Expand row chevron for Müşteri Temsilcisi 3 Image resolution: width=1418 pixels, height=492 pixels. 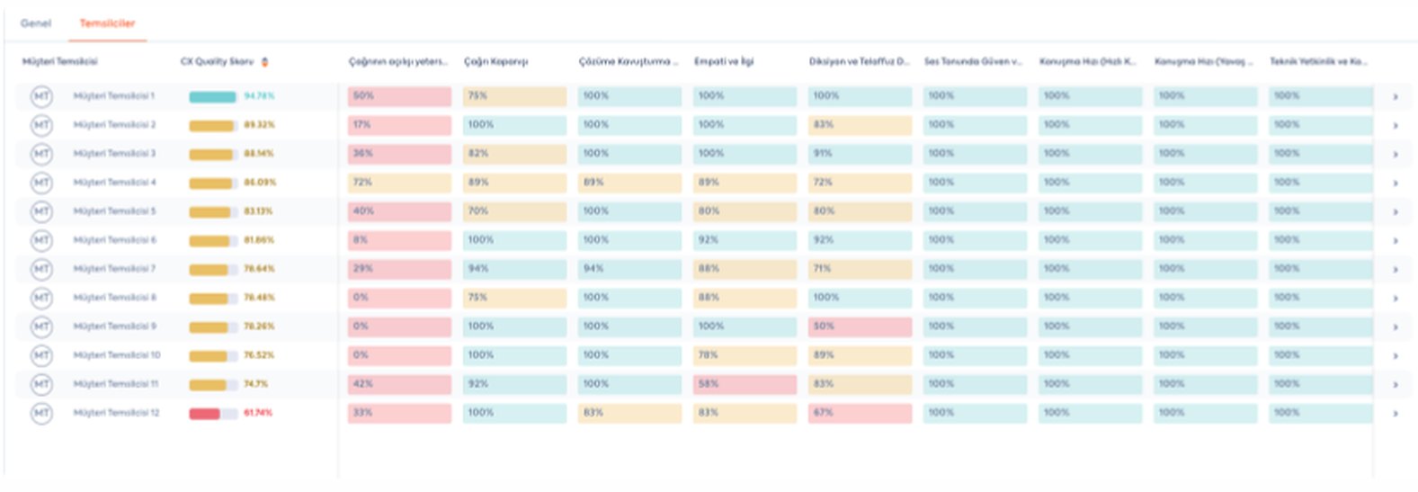[1395, 154]
